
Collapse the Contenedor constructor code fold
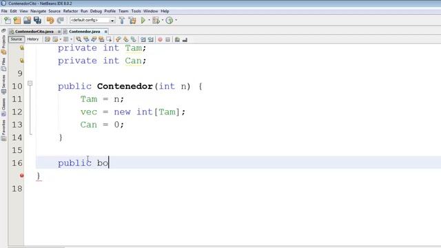click(30, 83)
